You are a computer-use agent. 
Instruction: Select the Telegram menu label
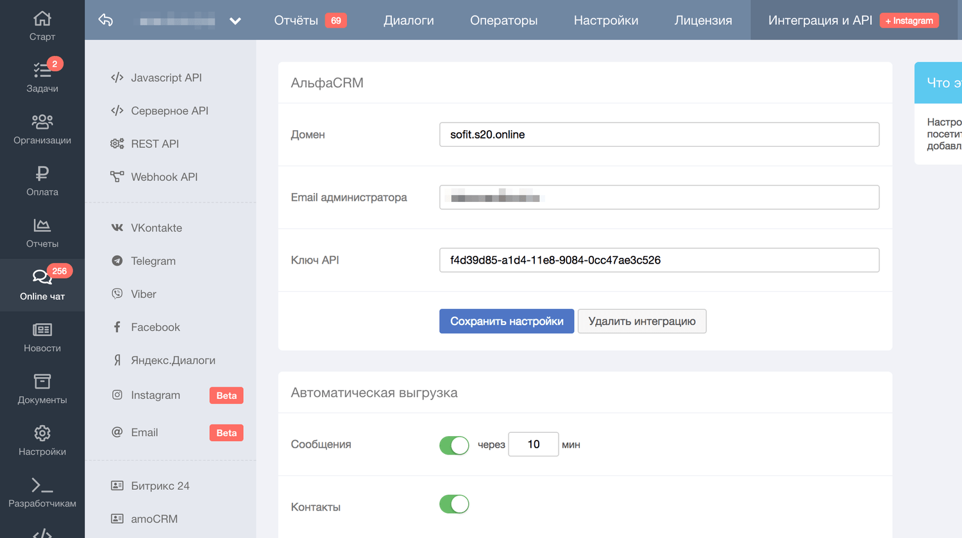coord(153,261)
